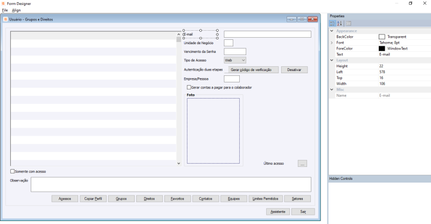Open the Tipo de Acesso Web dropdown
This screenshot has height=224, width=431.
point(235,60)
